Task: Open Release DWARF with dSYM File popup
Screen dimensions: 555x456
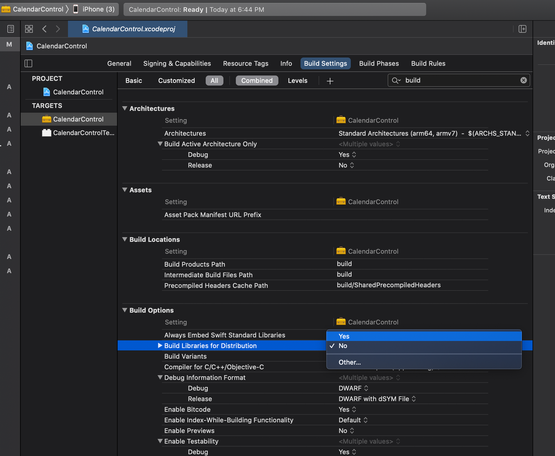Action: 377,399
